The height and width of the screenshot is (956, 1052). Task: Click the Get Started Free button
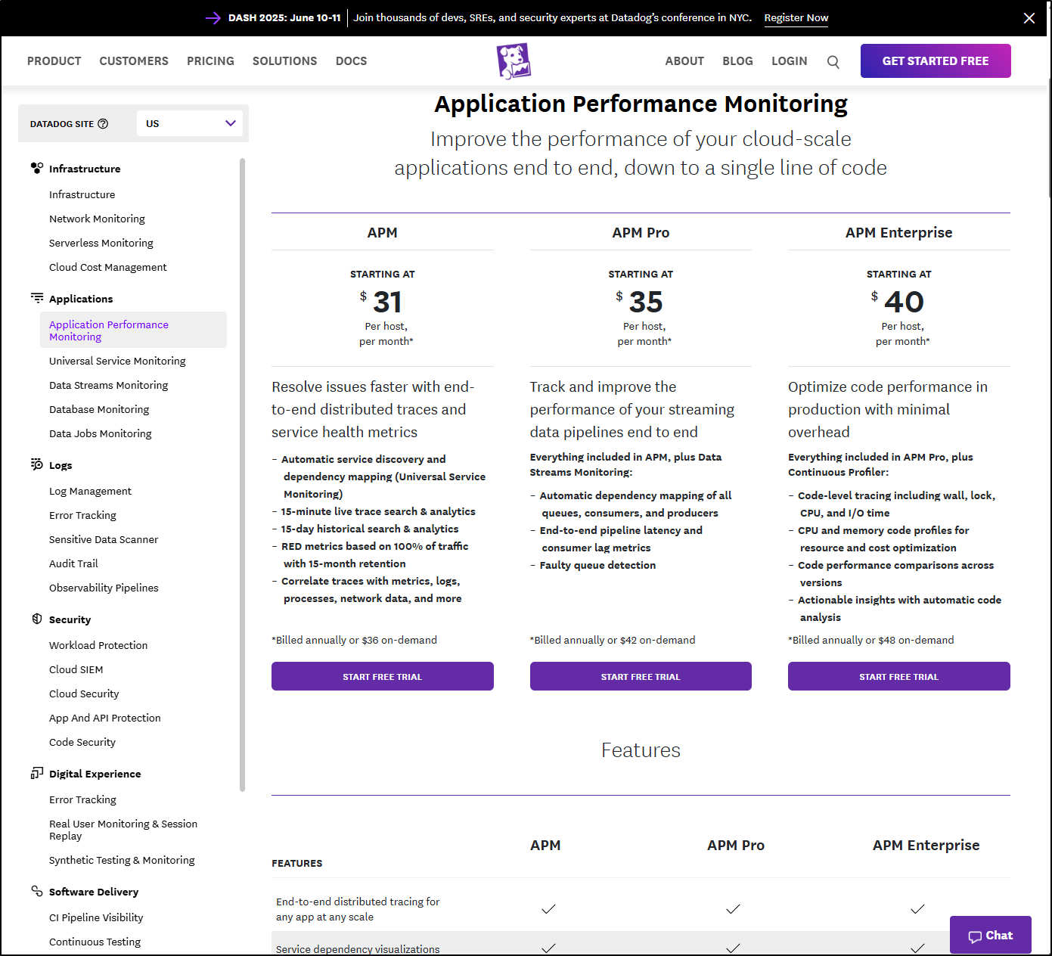tap(936, 61)
